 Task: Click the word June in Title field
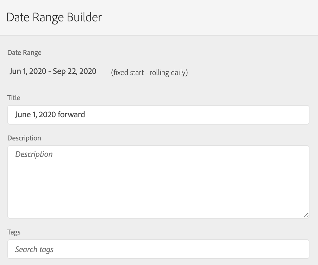point(23,115)
